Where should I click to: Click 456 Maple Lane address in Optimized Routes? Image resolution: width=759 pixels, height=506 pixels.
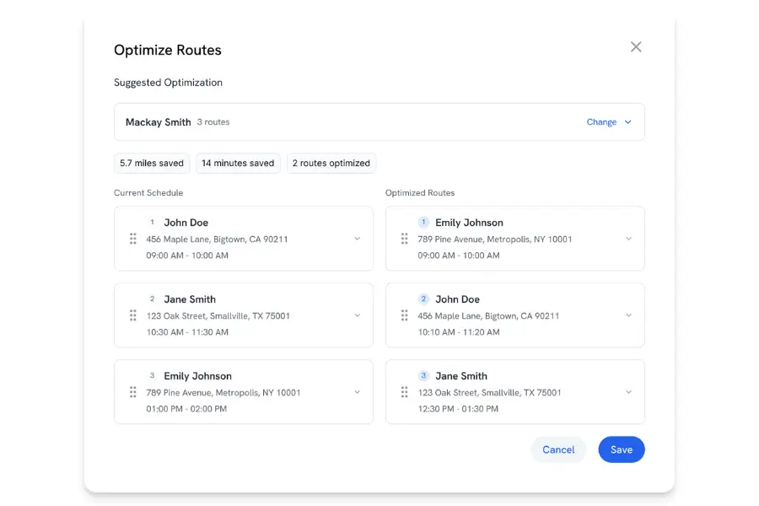click(x=488, y=315)
